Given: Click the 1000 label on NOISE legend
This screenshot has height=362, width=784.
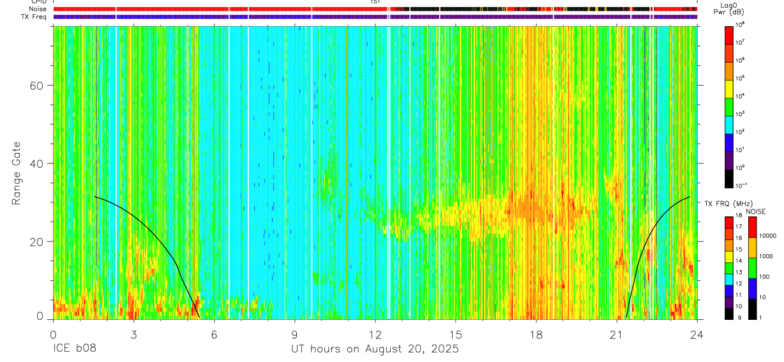Looking at the screenshot, I should tap(767, 257).
